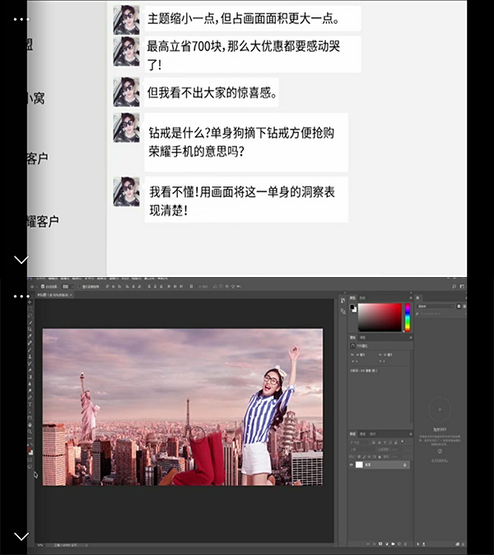Click the rainbow hue slider
This screenshot has height=555, width=494.
pyautogui.click(x=408, y=317)
